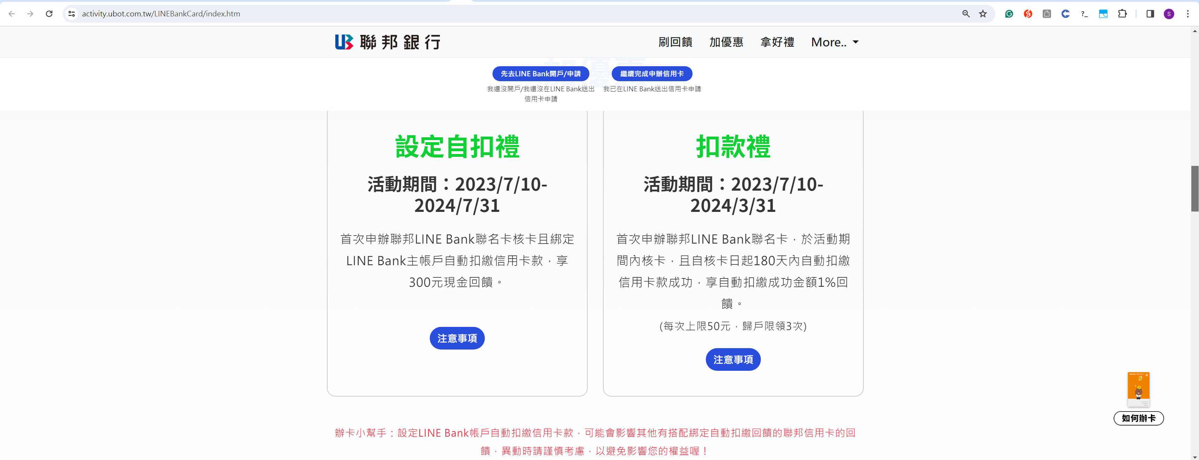Open the Grammarly extension
1199x460 pixels.
click(1009, 14)
